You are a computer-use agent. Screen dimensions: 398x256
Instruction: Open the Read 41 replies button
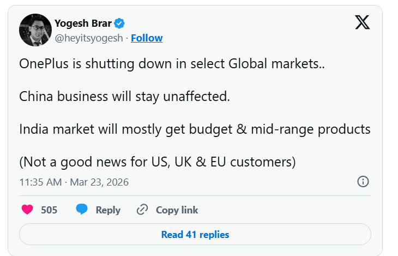[195, 235]
